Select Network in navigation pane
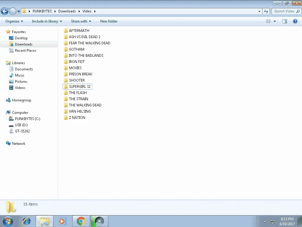The width and height of the screenshot is (302, 227). pos(19,144)
